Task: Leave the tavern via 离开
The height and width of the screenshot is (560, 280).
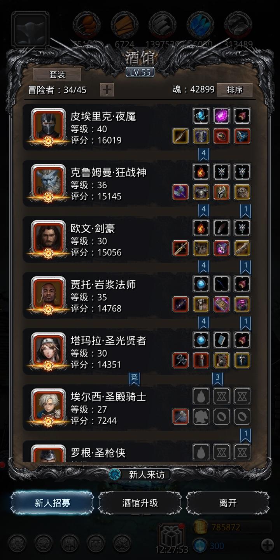Action: tap(227, 503)
